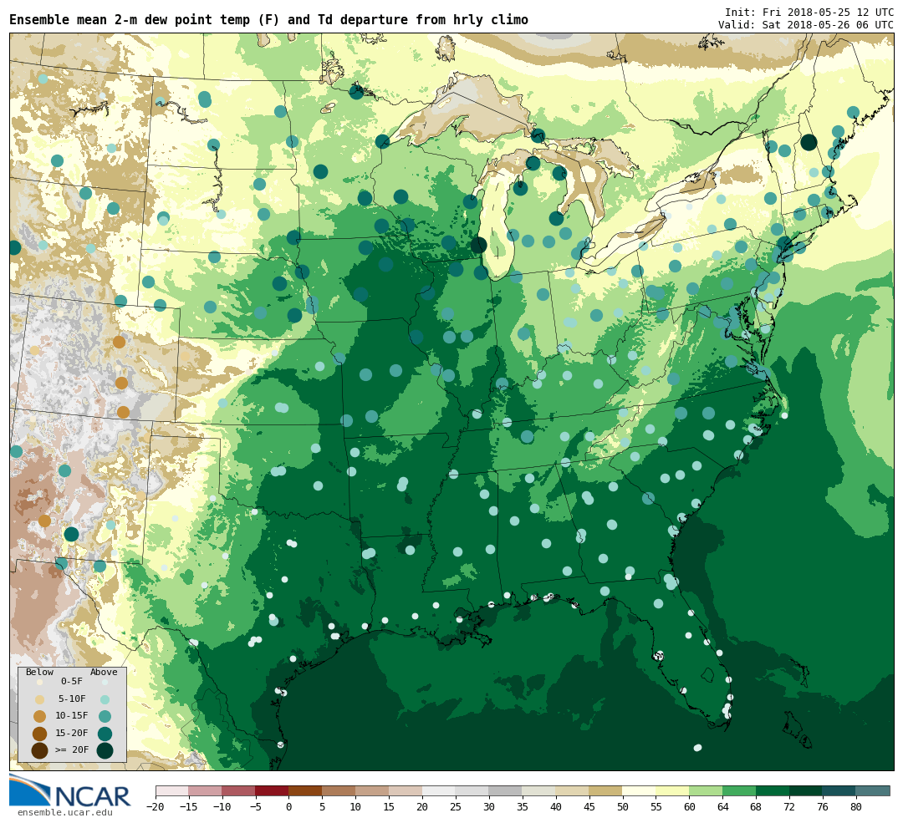903x823 pixels.
Task: Pick the 40 to 45 beige colorbar swatch
Action: click(573, 790)
